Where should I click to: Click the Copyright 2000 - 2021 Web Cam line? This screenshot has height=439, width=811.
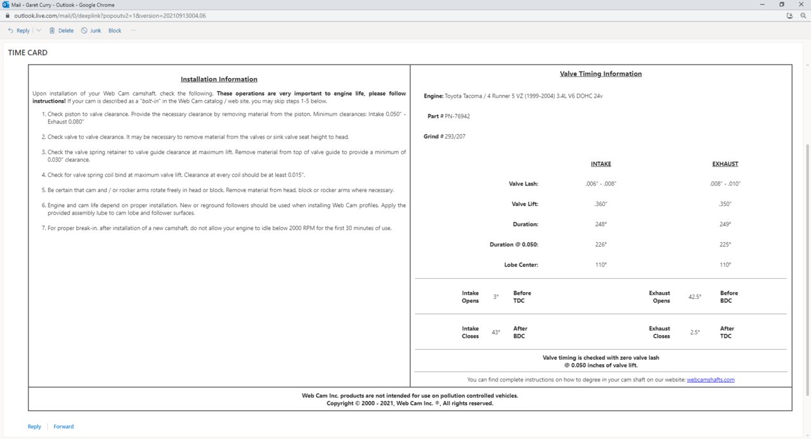click(410, 403)
